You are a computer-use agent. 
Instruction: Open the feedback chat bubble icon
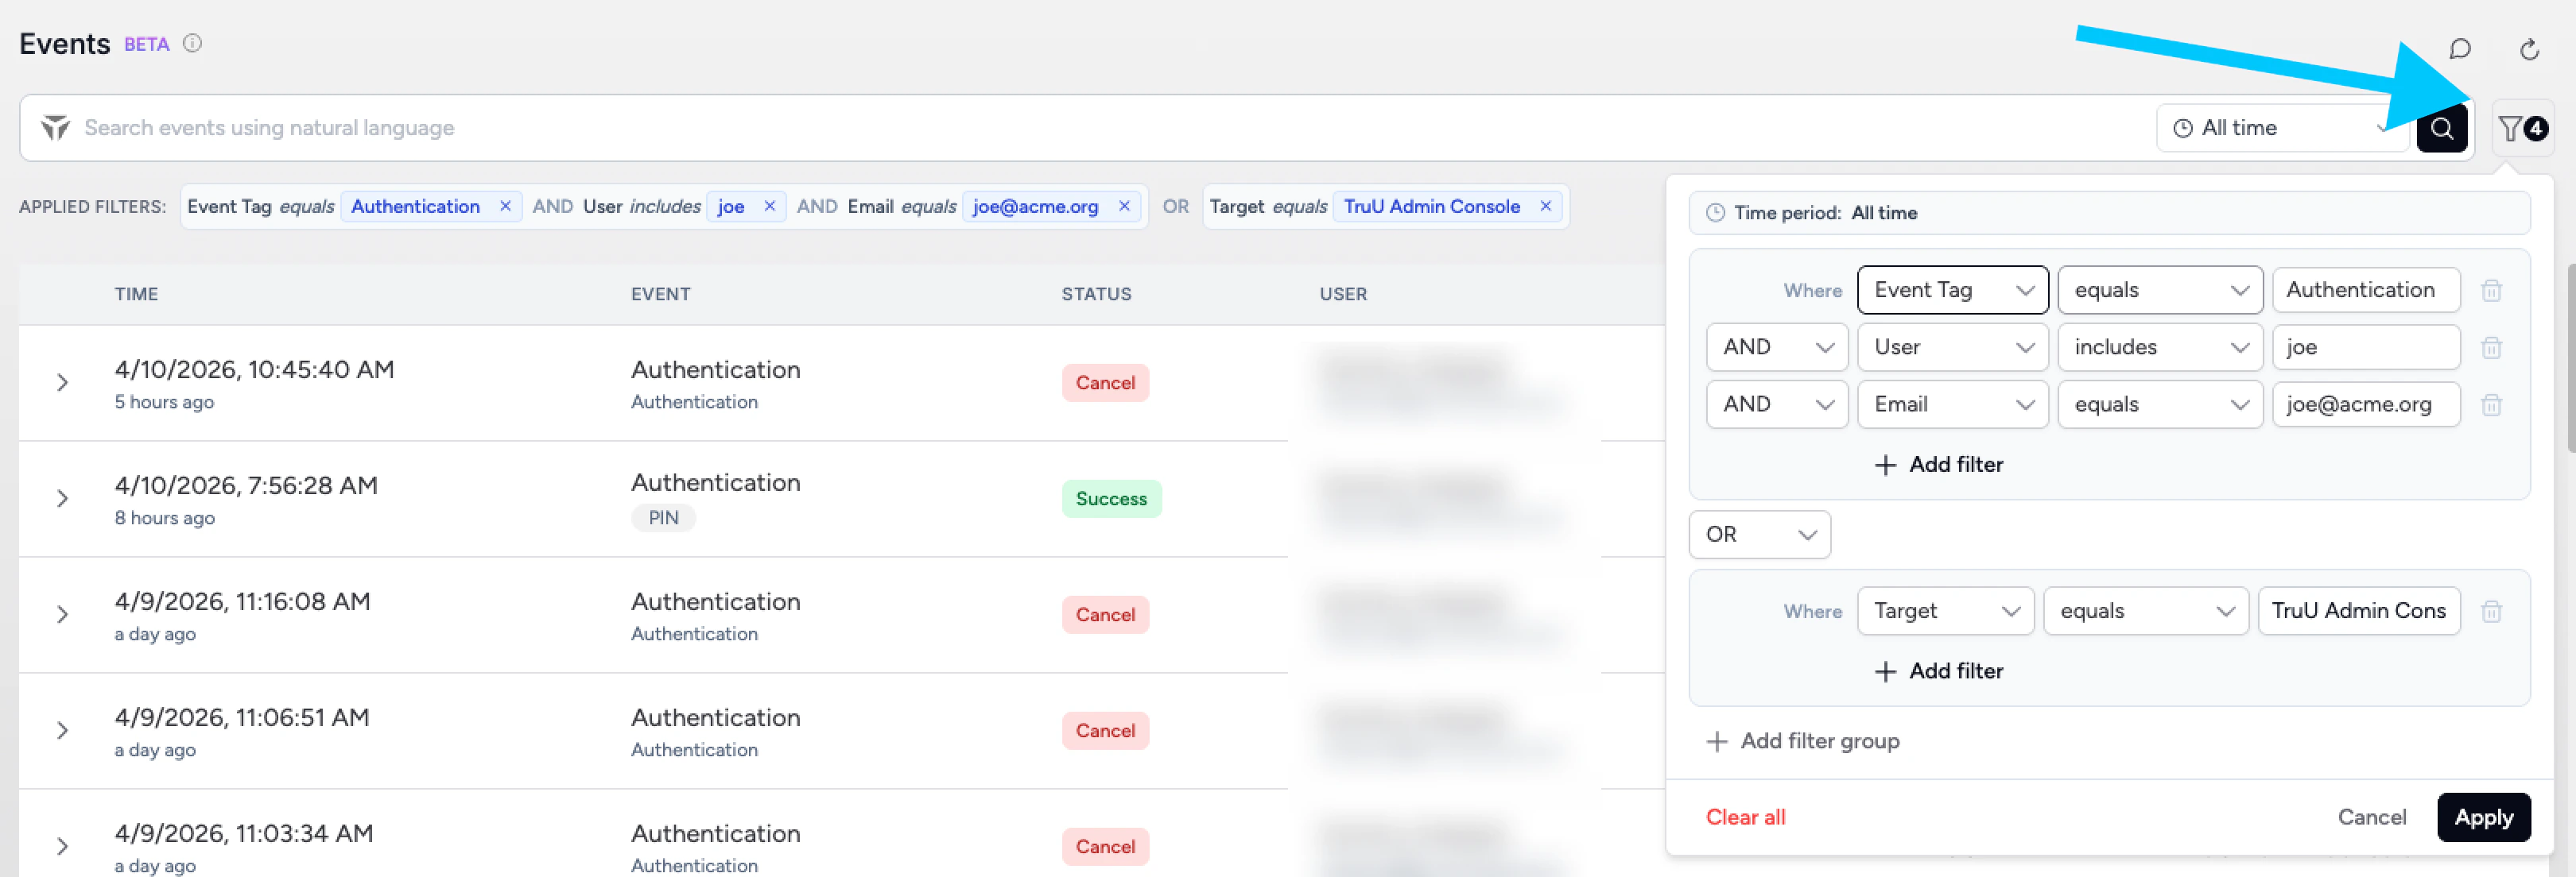click(2459, 49)
